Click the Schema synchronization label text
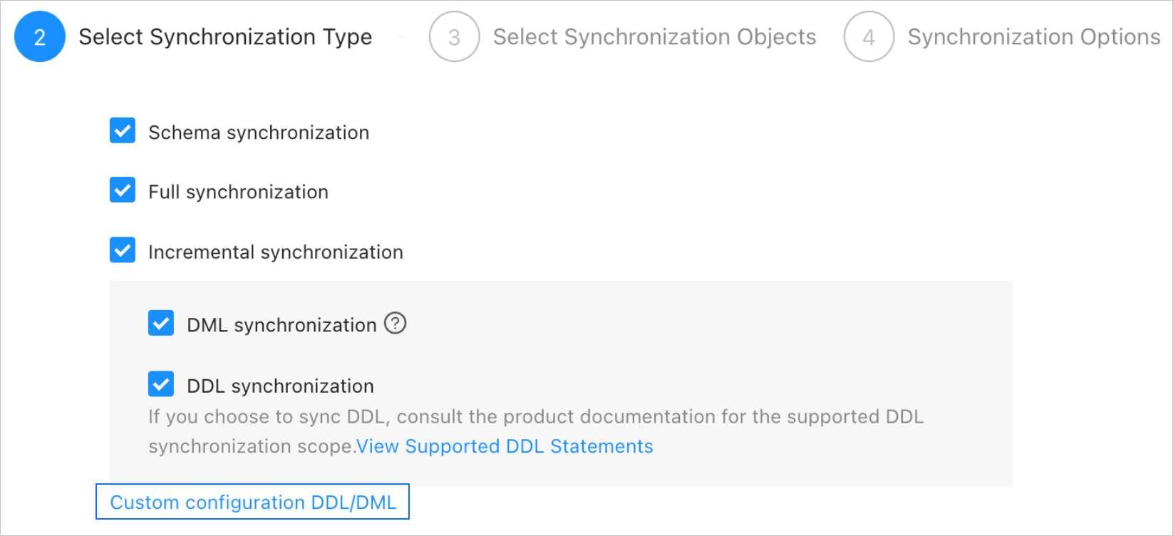Screen dimensions: 1173x536 [259, 133]
